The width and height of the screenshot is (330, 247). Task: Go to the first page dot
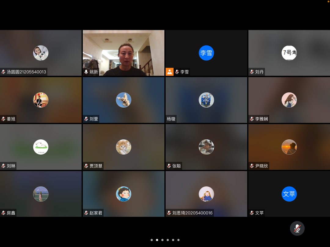click(x=152, y=240)
